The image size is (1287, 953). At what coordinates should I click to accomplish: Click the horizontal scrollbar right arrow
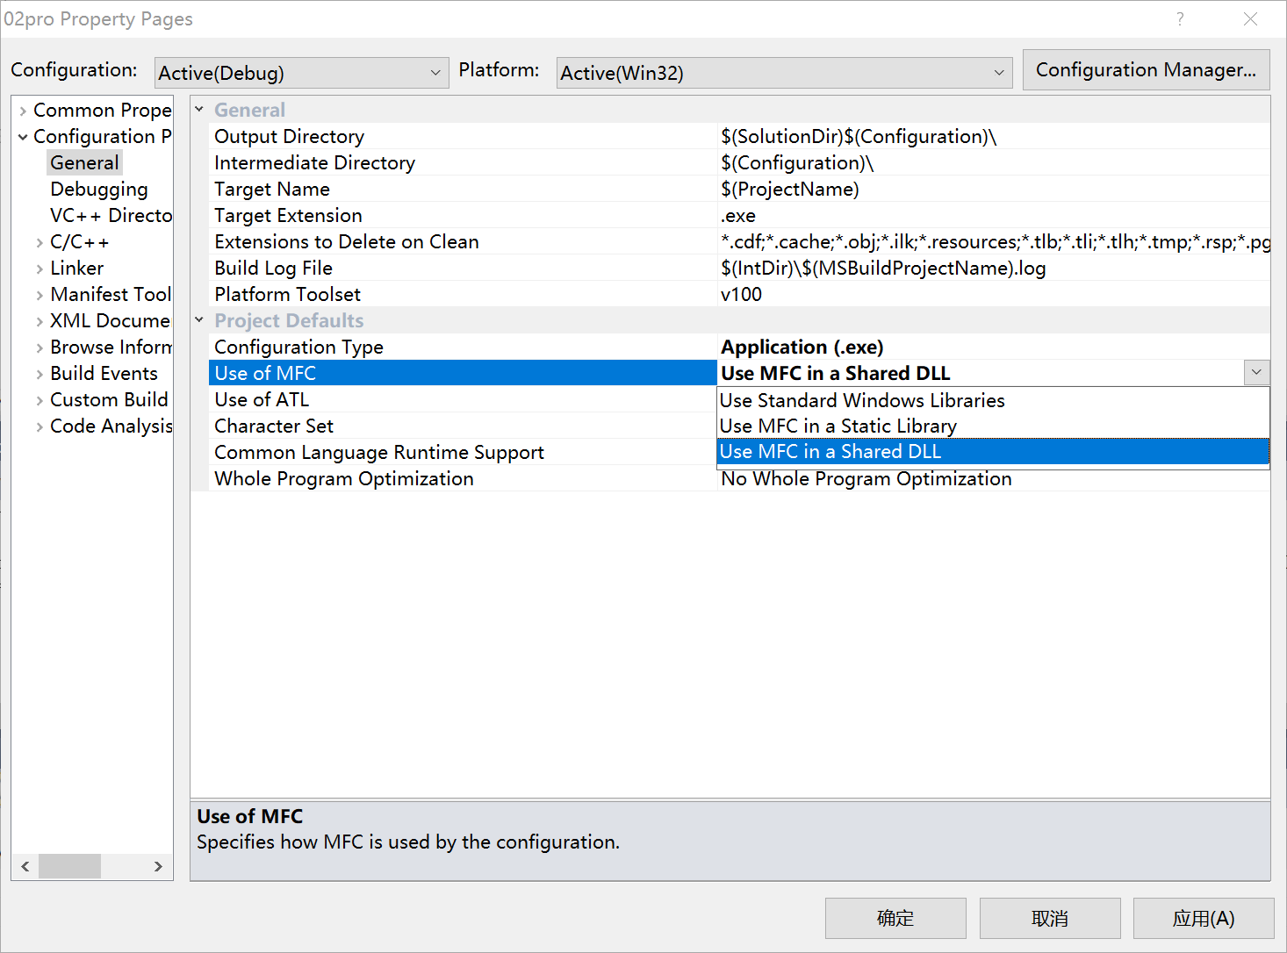[x=159, y=866]
